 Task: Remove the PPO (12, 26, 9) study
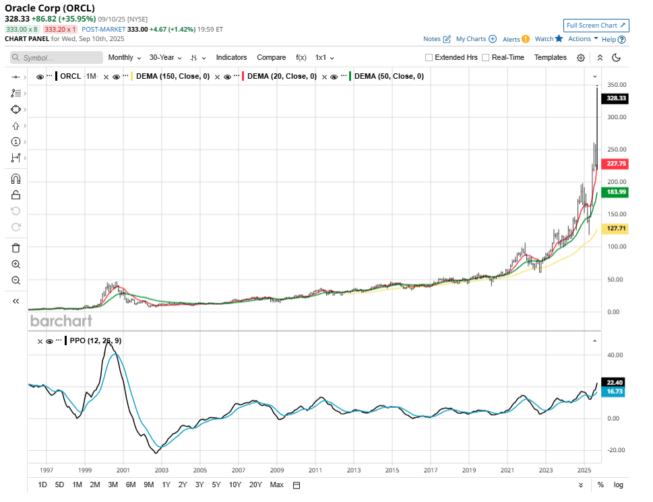[40, 341]
